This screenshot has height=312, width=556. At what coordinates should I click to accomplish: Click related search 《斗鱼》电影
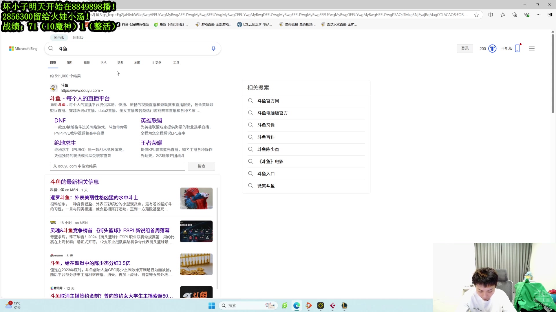[270, 161]
